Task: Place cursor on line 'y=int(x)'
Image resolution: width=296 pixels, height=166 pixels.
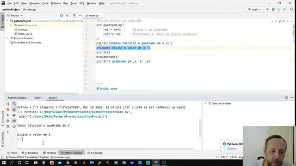Action: click(103, 52)
